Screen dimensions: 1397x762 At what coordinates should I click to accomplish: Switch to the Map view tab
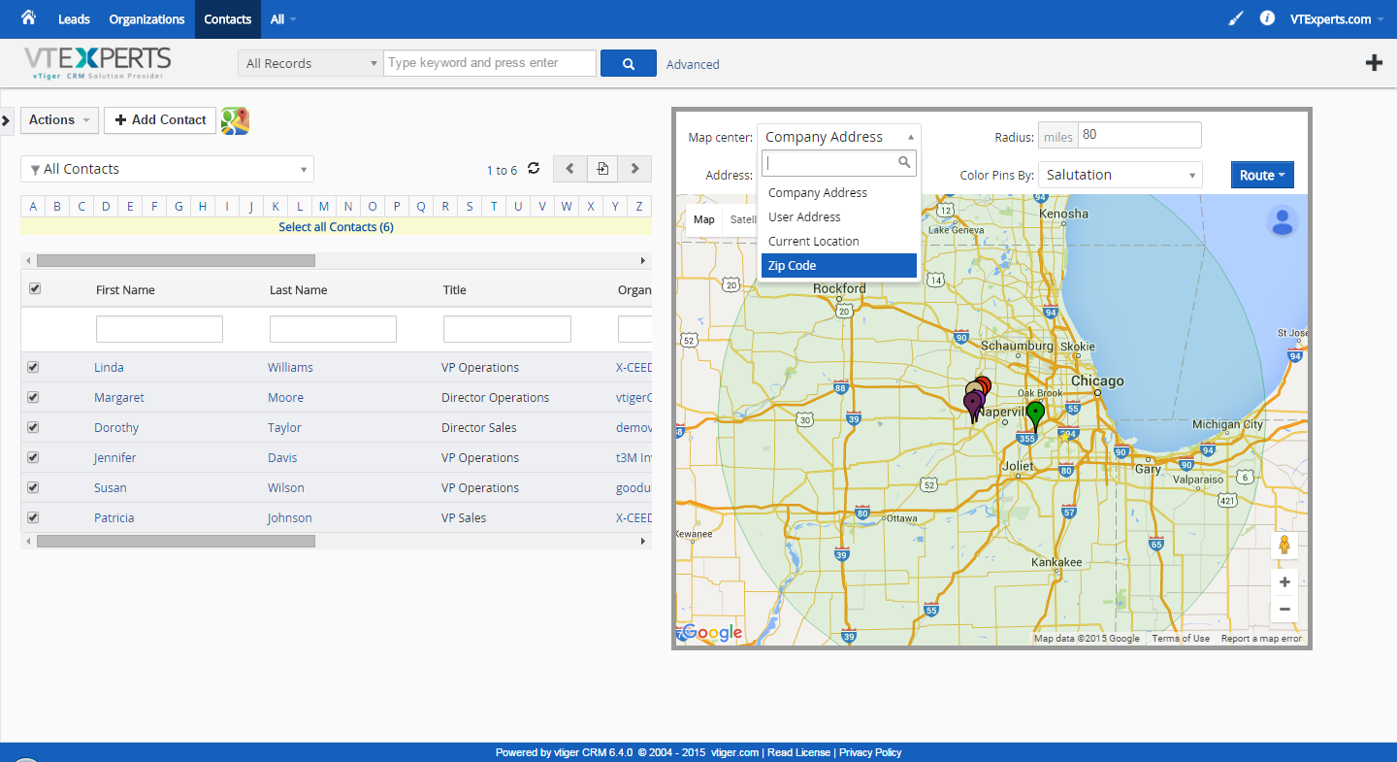click(704, 219)
